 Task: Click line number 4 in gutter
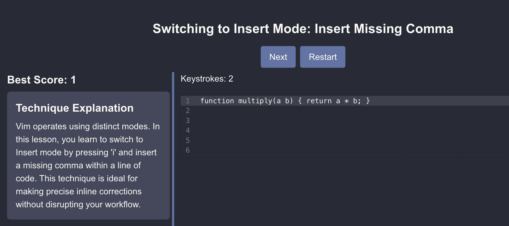[187, 130]
